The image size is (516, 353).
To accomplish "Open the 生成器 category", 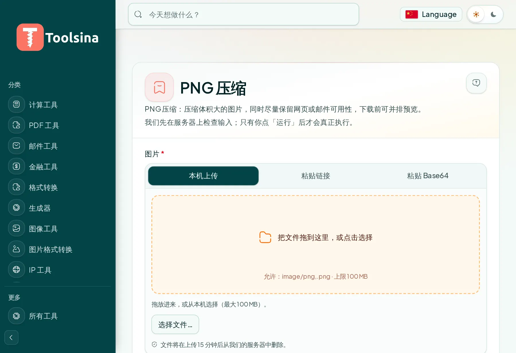I will pyautogui.click(x=40, y=208).
